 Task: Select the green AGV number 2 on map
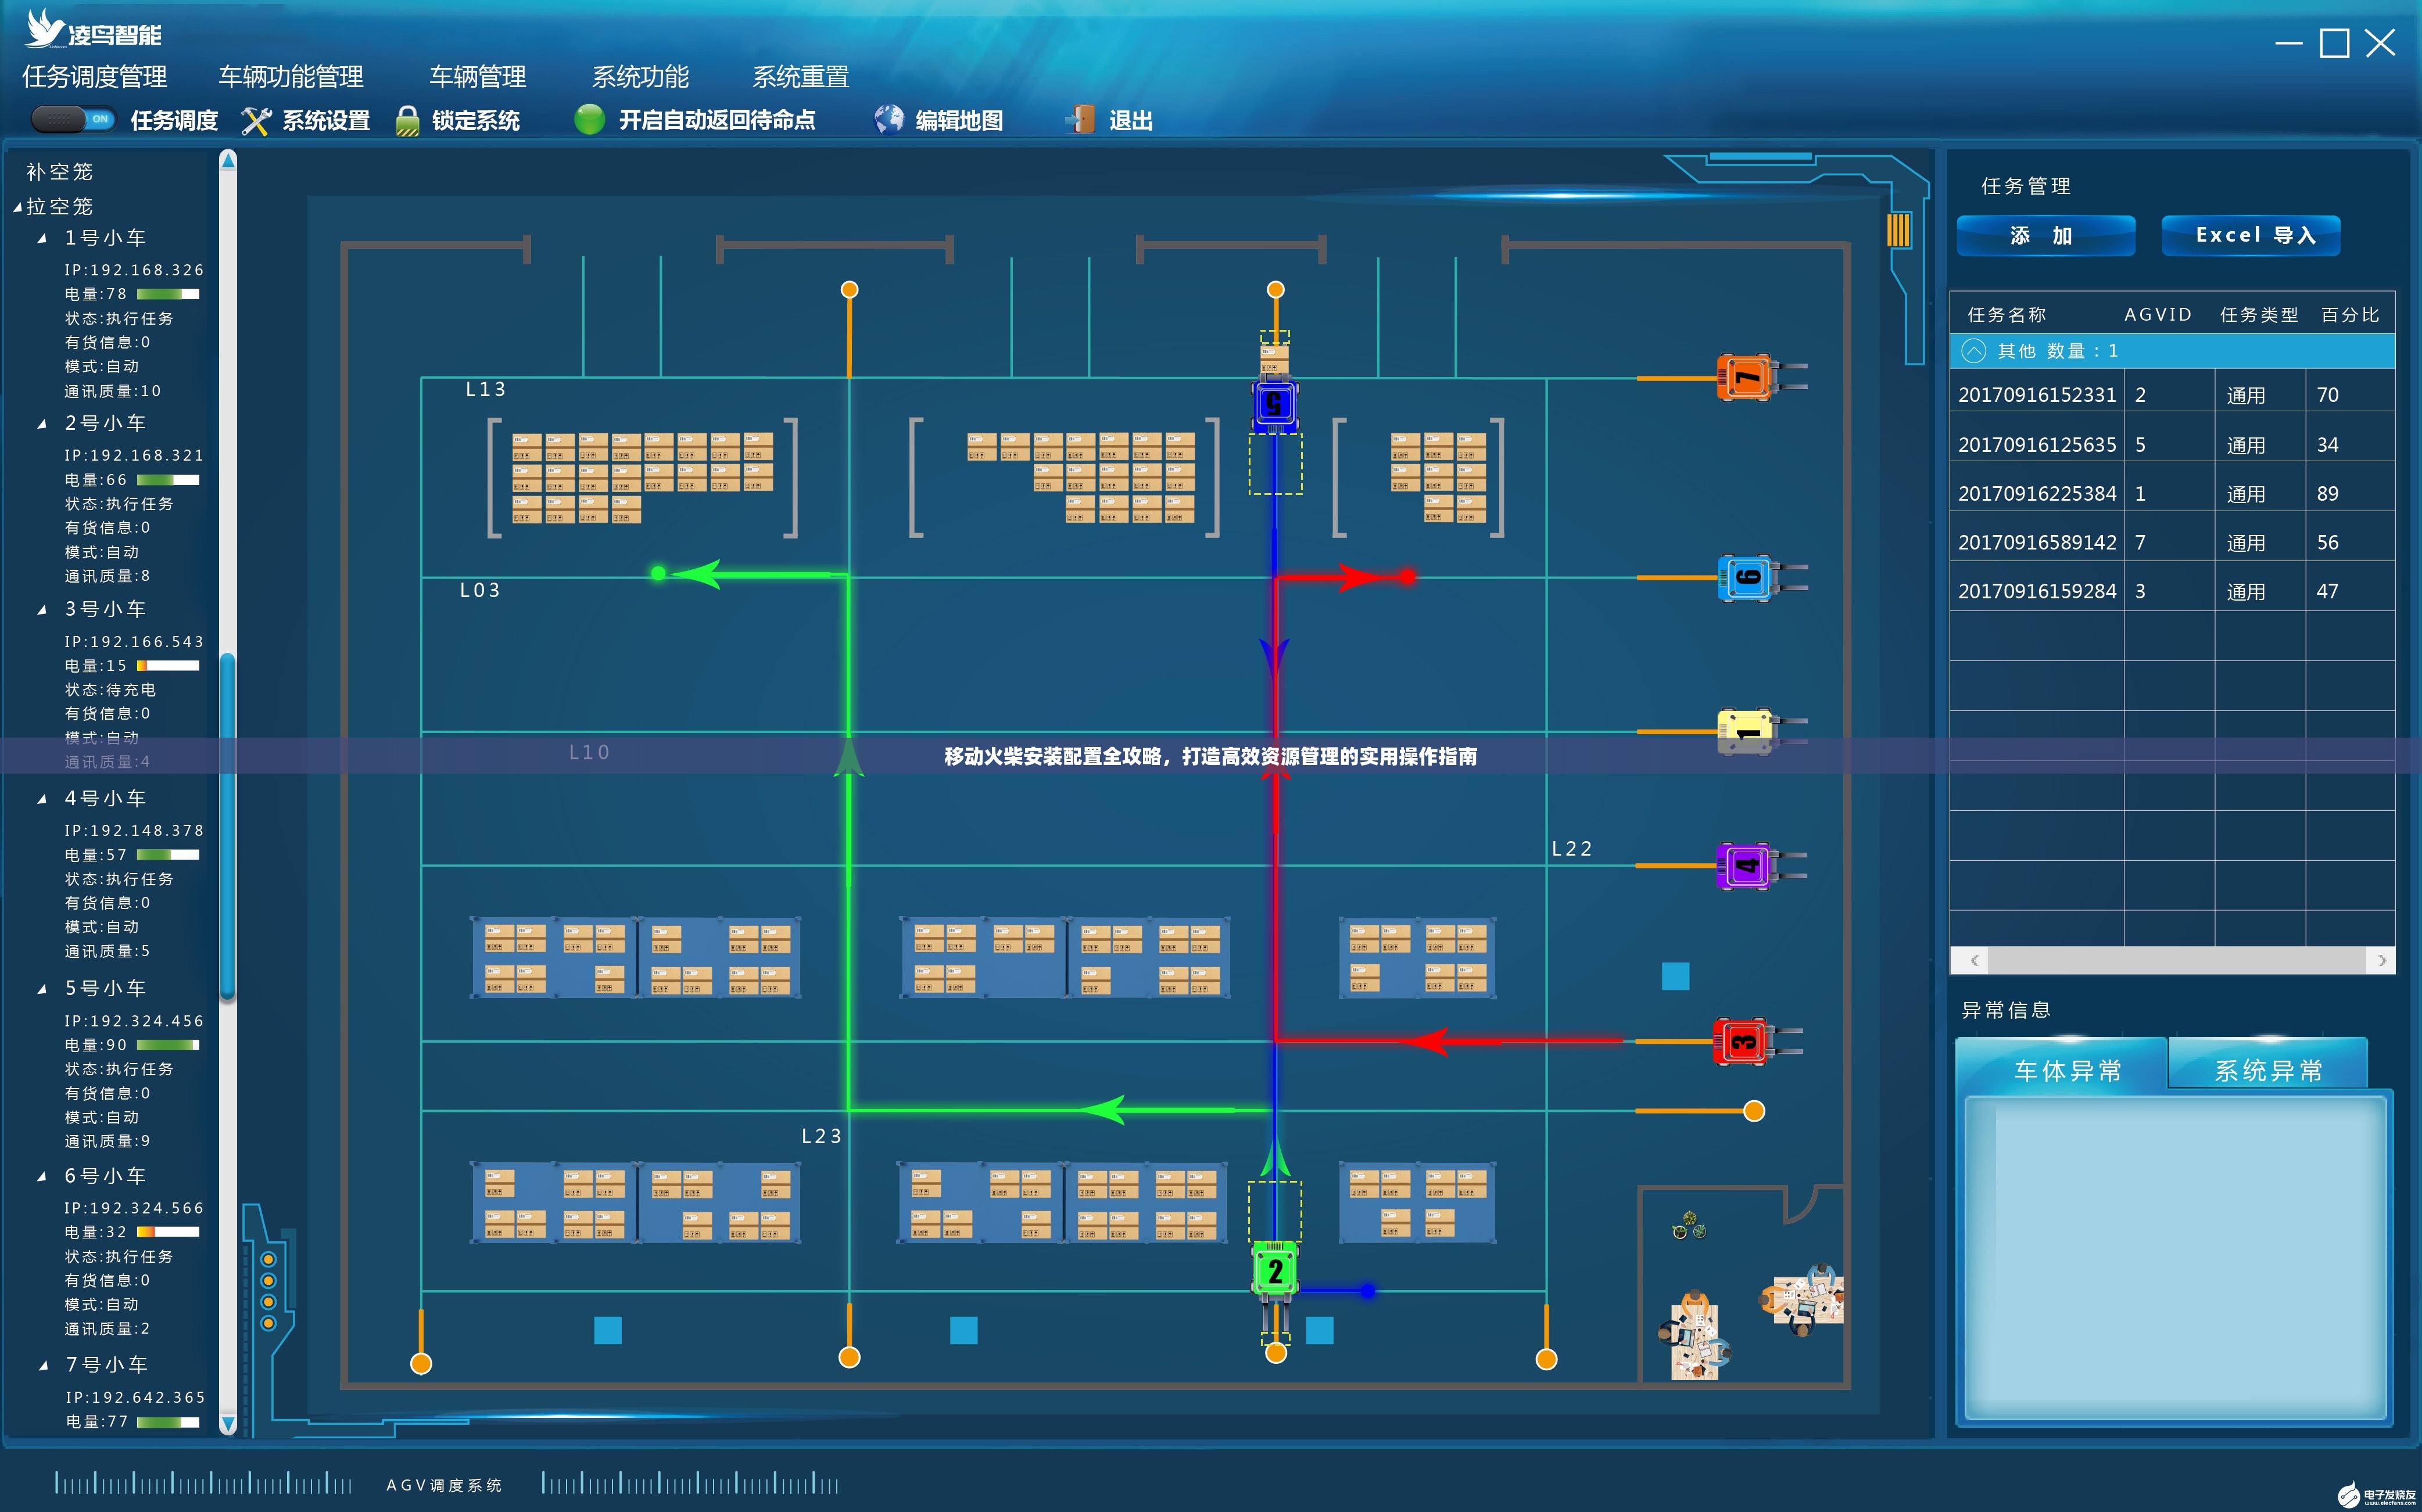[1274, 1271]
